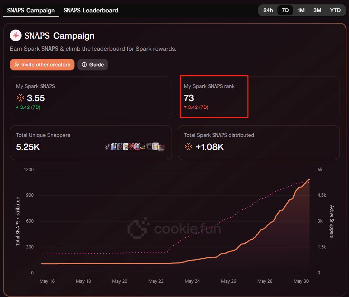Click the May 22 axis label
349x297 pixels.
point(156,281)
